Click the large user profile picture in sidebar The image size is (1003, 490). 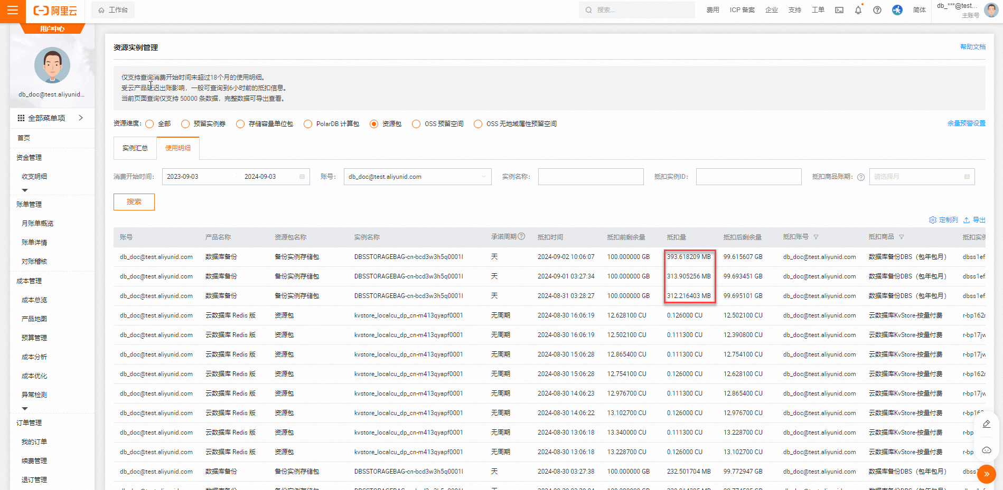(x=52, y=65)
